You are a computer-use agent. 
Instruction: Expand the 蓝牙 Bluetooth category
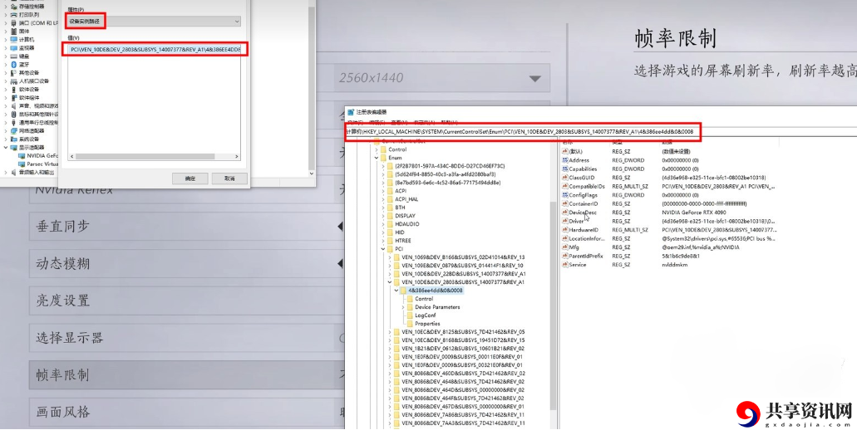pos(6,65)
